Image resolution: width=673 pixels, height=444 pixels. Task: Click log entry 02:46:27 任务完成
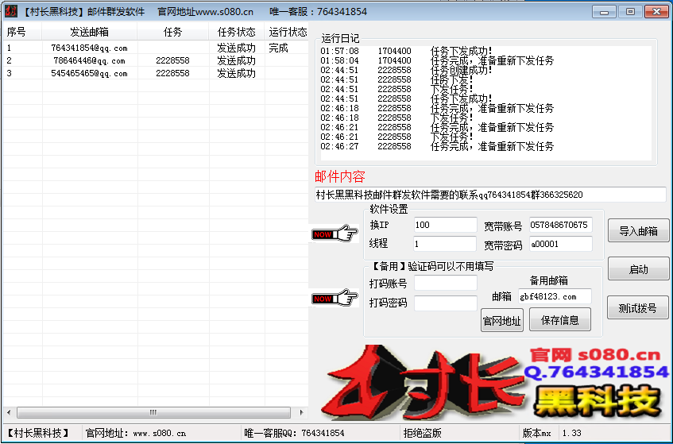(x=437, y=146)
